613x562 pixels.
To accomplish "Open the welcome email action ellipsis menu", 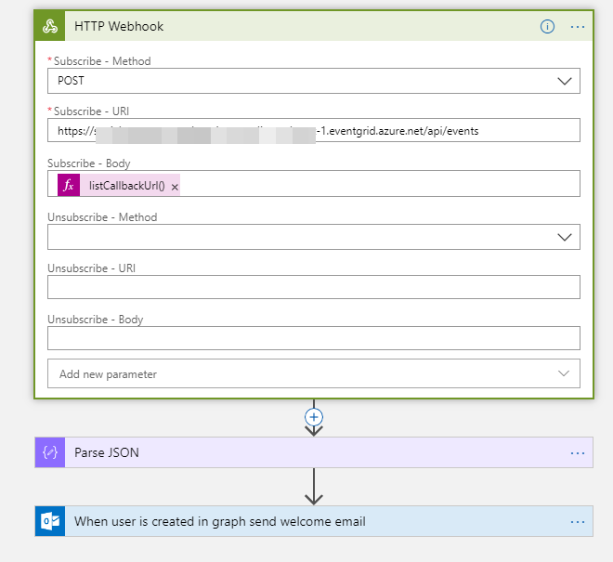I will tap(578, 522).
